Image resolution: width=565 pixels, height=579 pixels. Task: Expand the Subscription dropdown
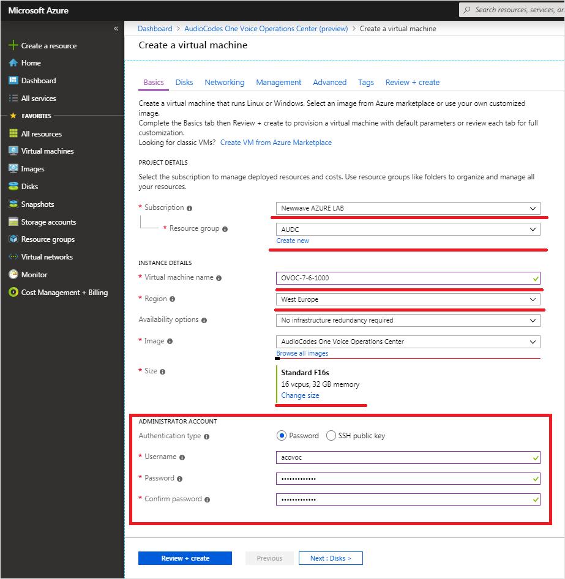point(408,208)
